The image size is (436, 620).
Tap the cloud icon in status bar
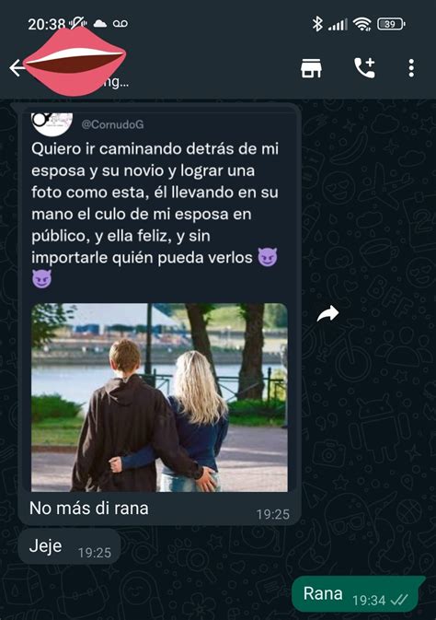click(x=100, y=24)
